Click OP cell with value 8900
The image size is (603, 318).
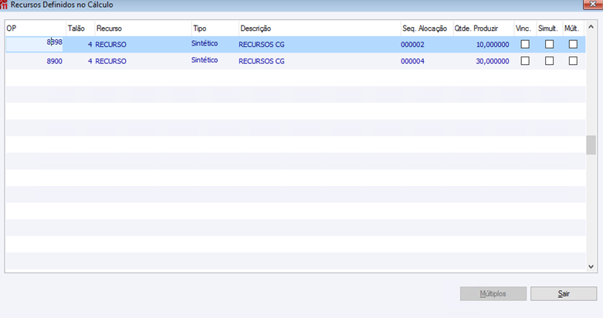pos(35,61)
